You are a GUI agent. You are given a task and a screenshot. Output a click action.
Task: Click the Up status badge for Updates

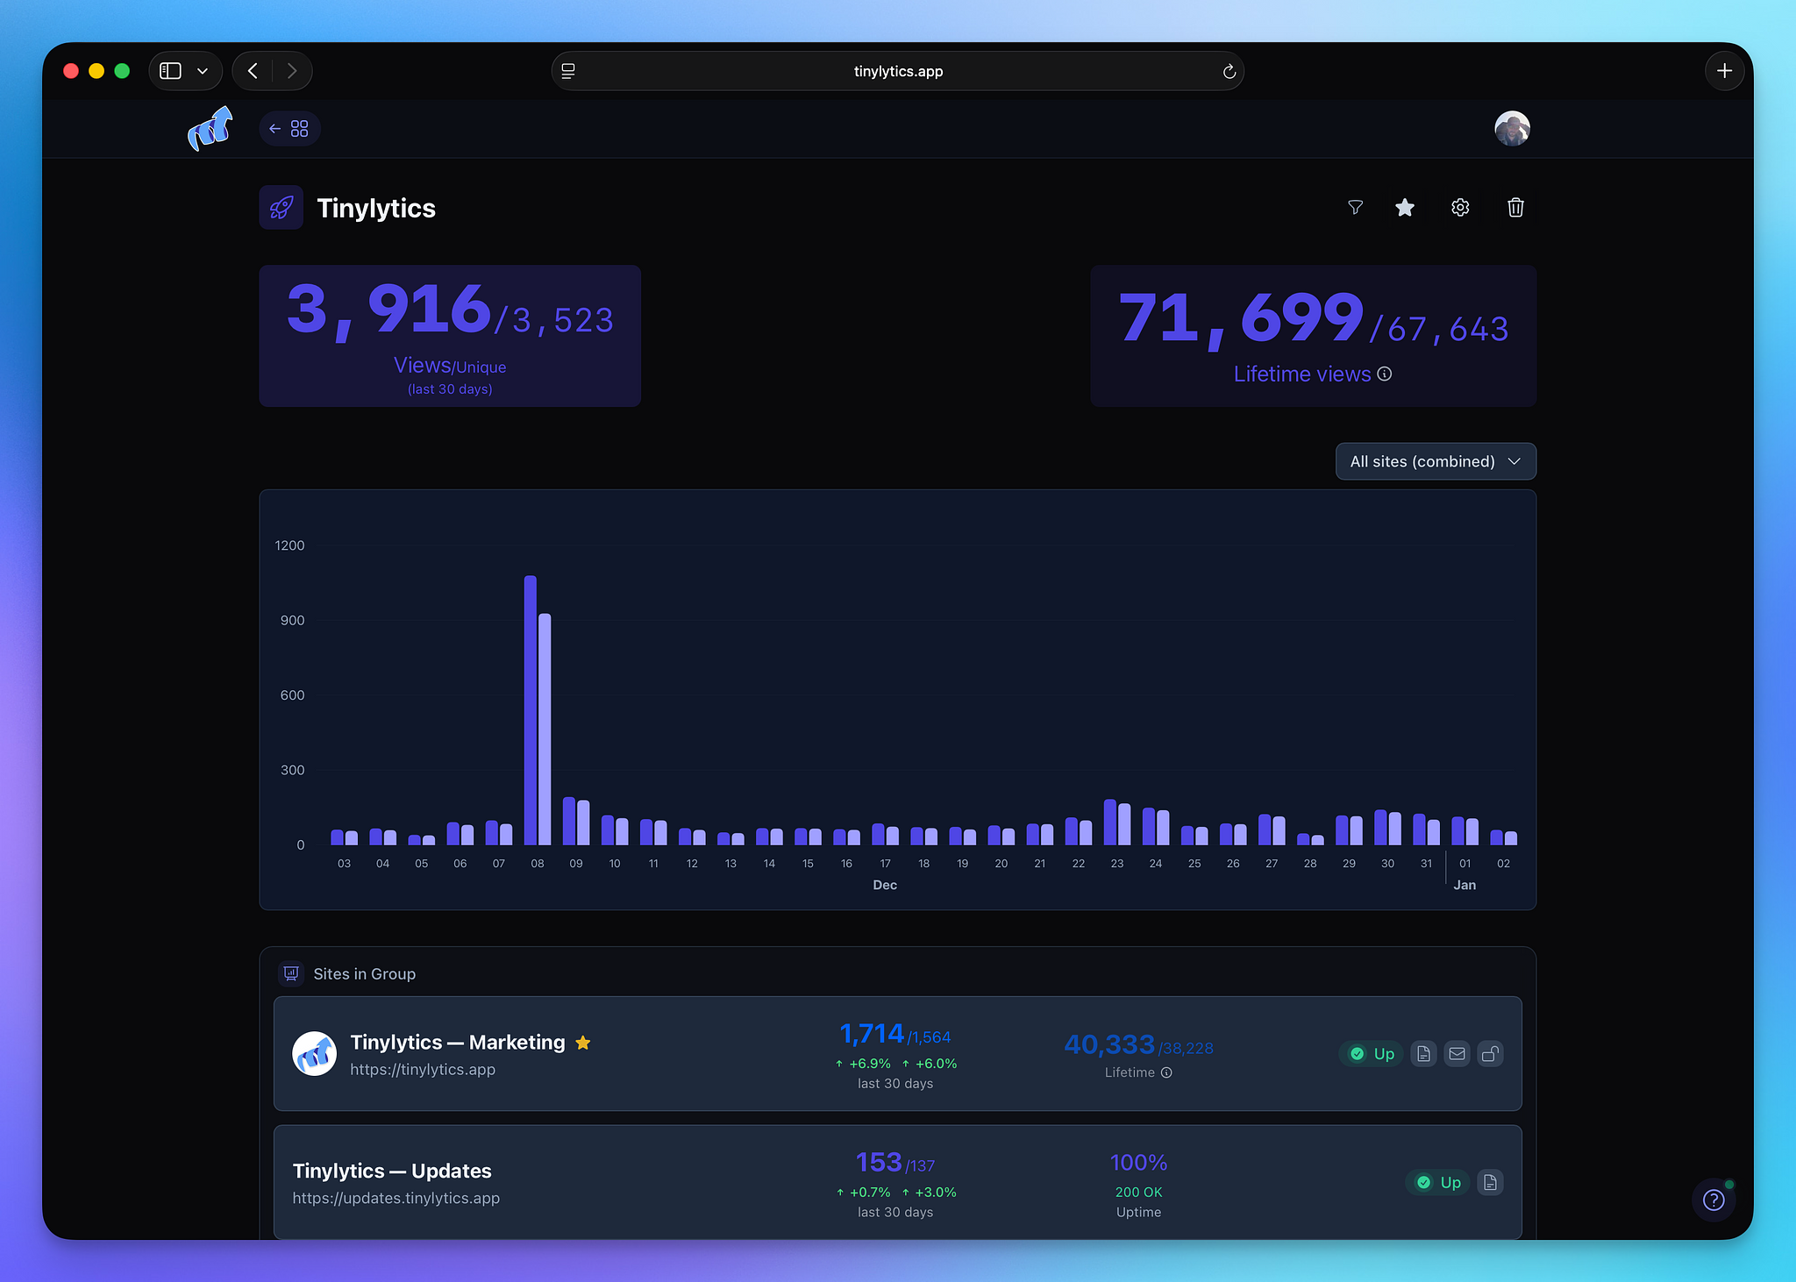coord(1439,1182)
